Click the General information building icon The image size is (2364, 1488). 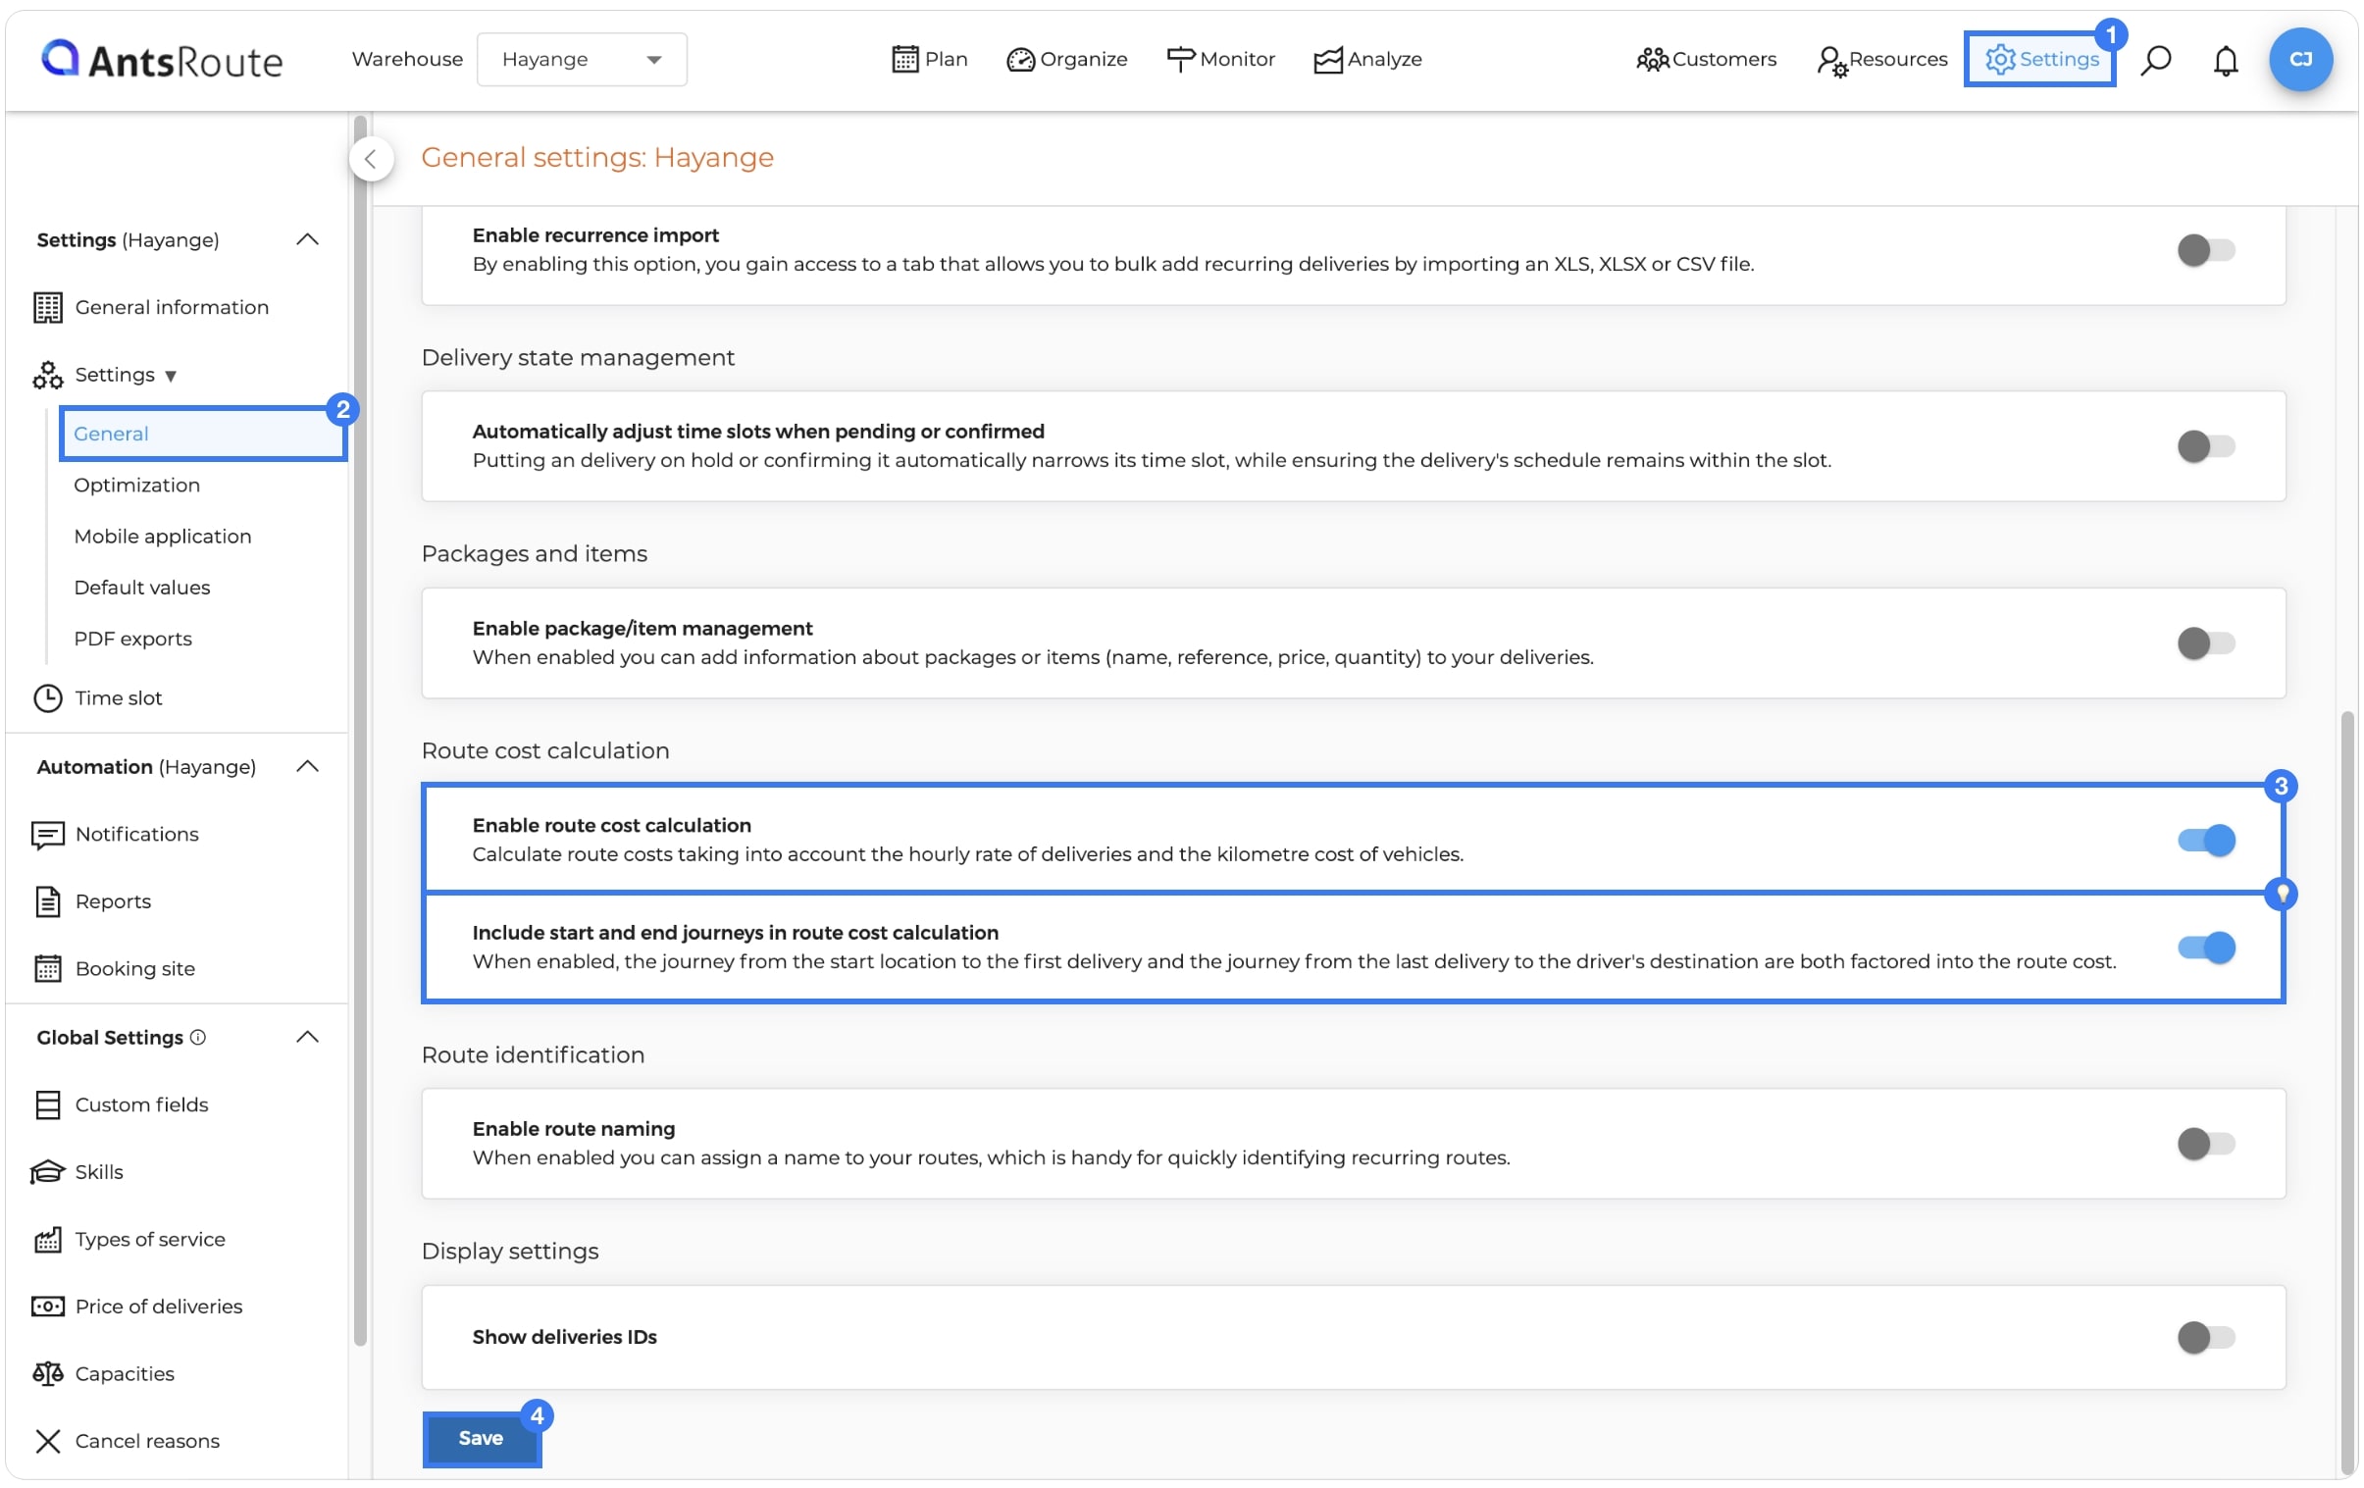pyautogui.click(x=48, y=307)
